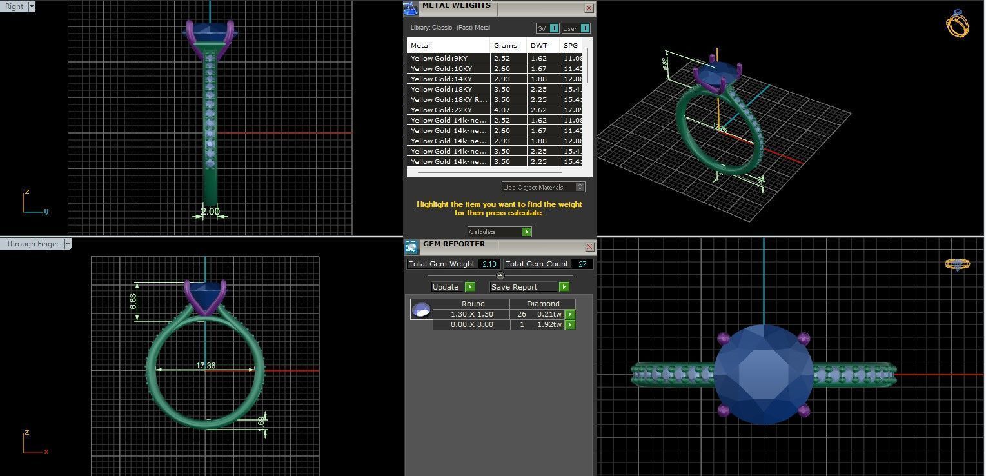Click the large blue center stone in top view
986x476 pixels.
coord(764,374)
